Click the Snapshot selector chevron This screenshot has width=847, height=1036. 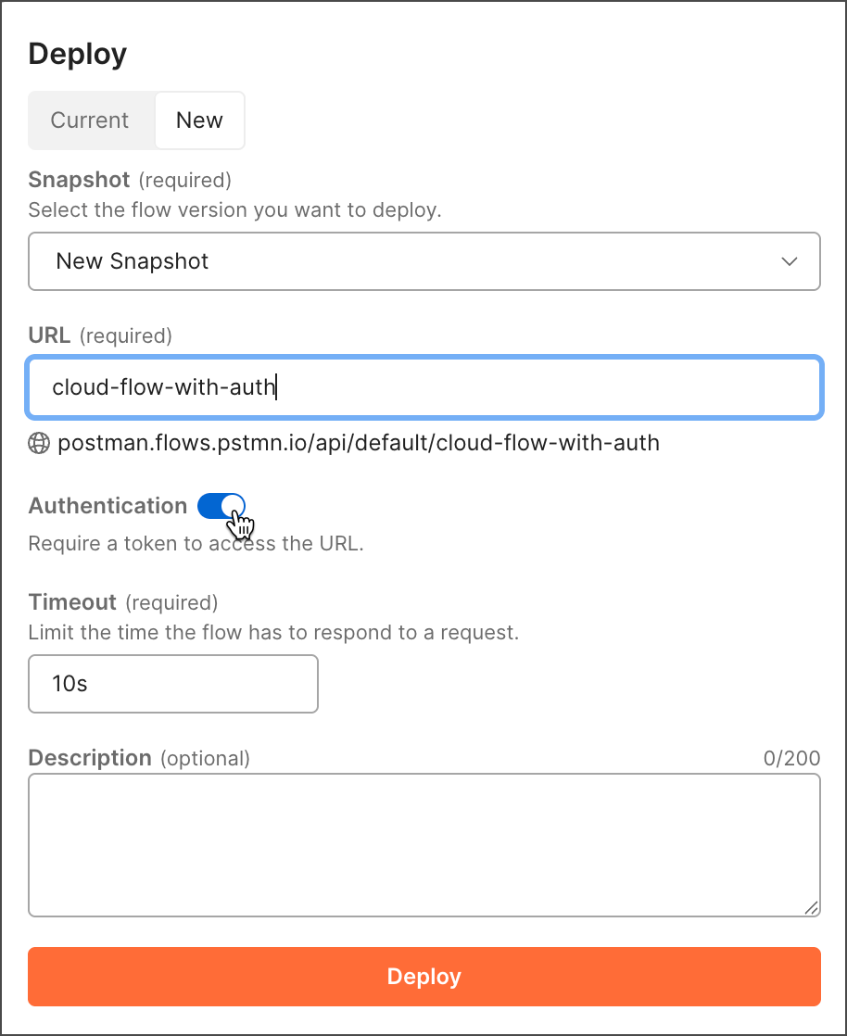point(789,261)
